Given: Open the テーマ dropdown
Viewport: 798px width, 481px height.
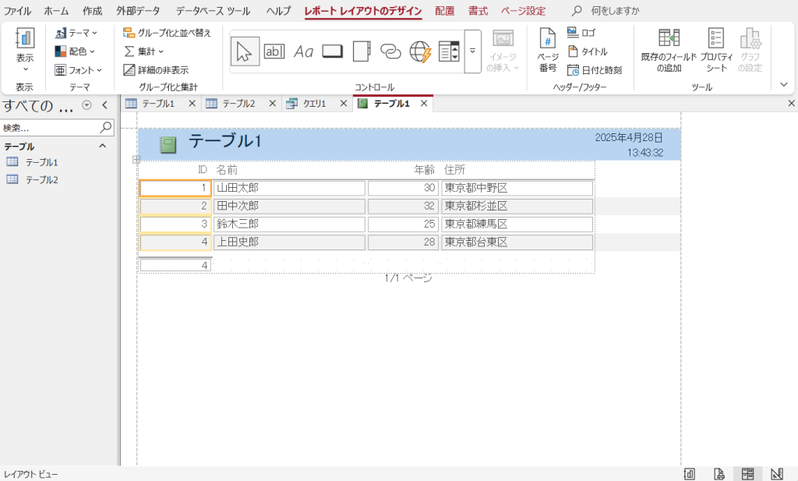Looking at the screenshot, I should (76, 33).
